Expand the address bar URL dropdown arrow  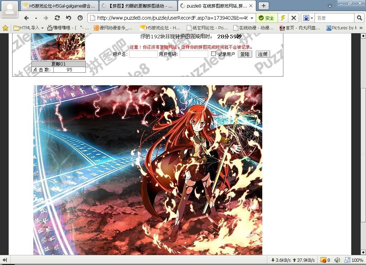click(252, 18)
